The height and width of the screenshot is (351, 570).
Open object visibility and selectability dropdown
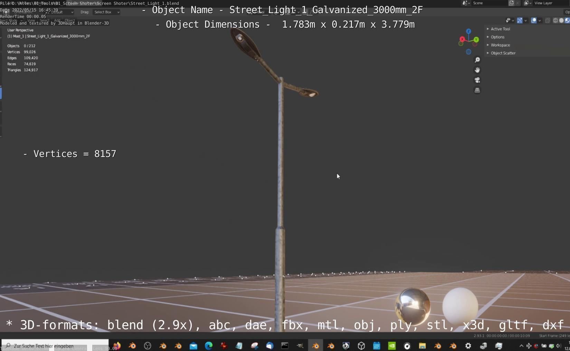[x=510, y=20]
